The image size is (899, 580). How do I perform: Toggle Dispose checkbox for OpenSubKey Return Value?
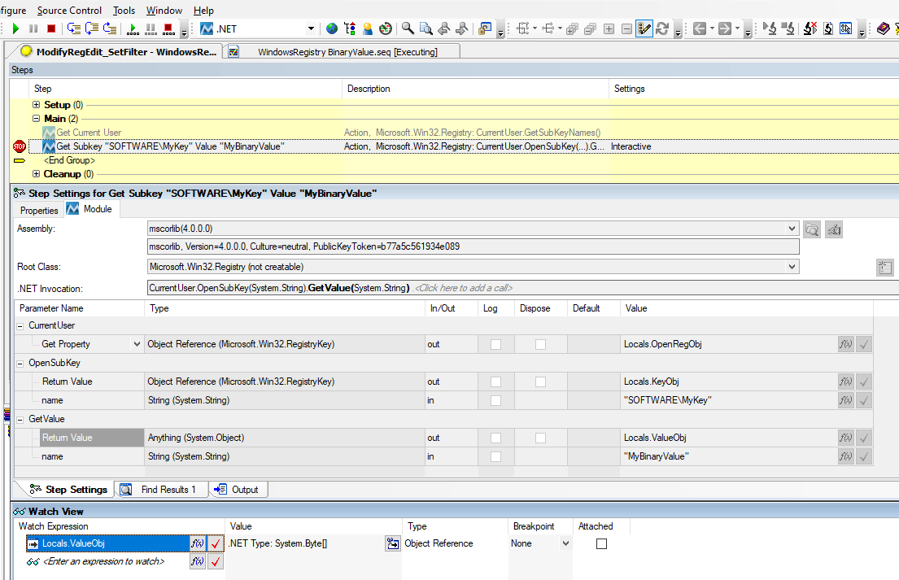pos(541,382)
